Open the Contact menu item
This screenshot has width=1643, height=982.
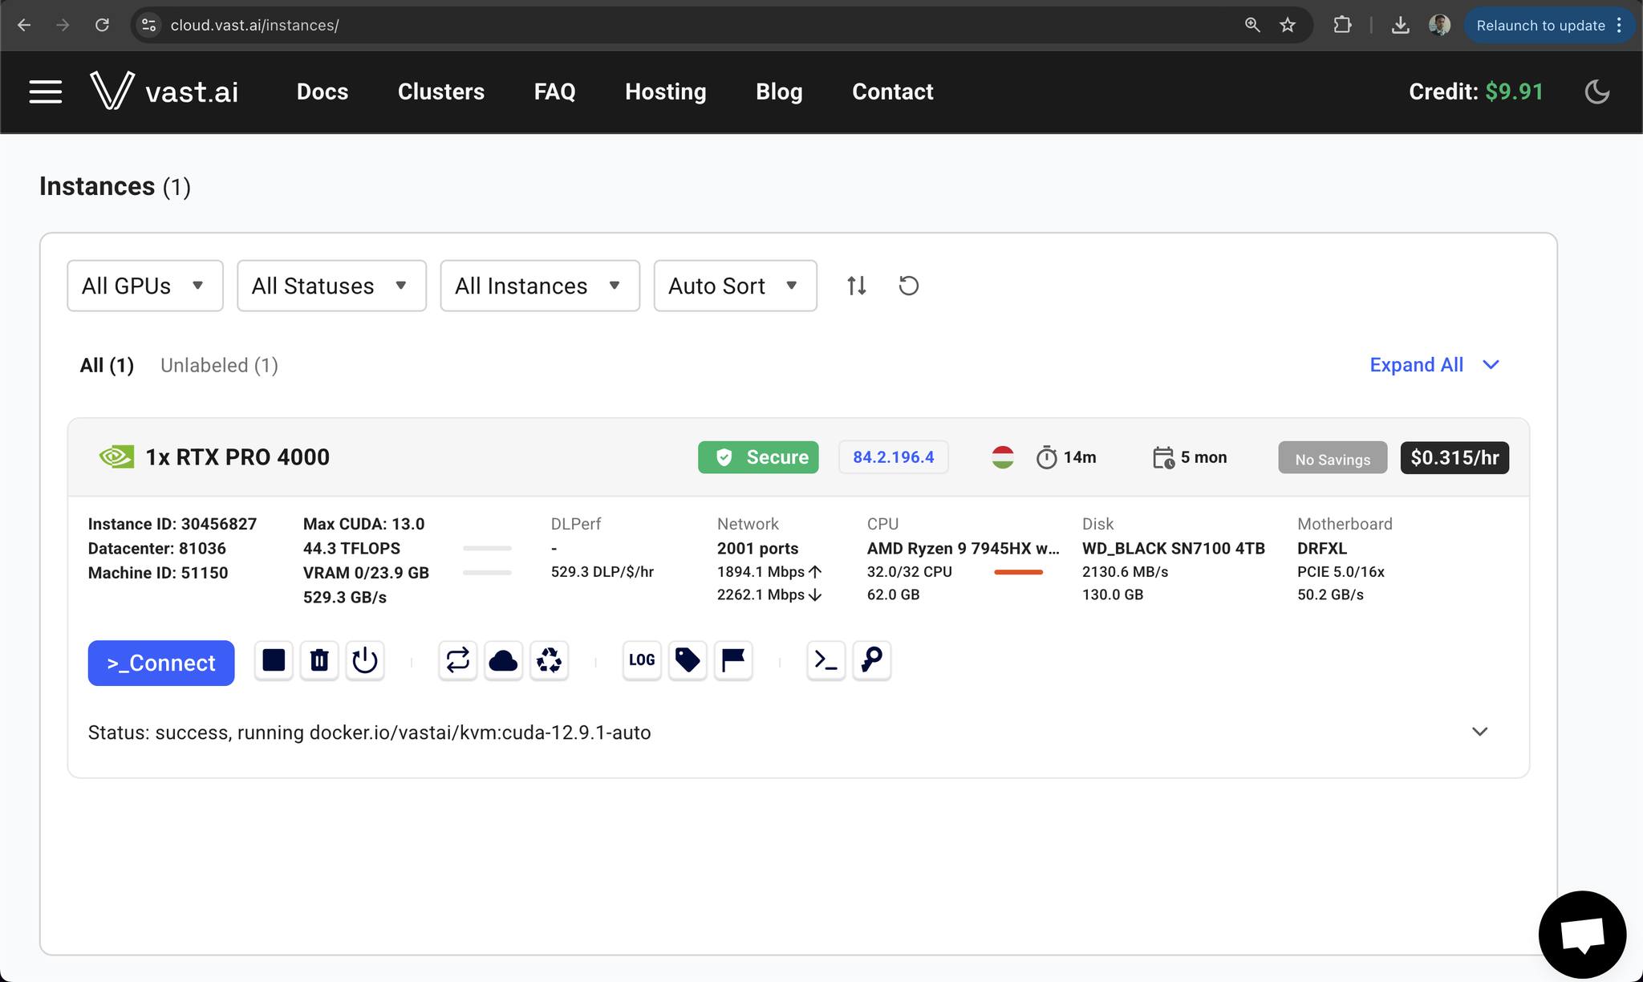point(893,91)
